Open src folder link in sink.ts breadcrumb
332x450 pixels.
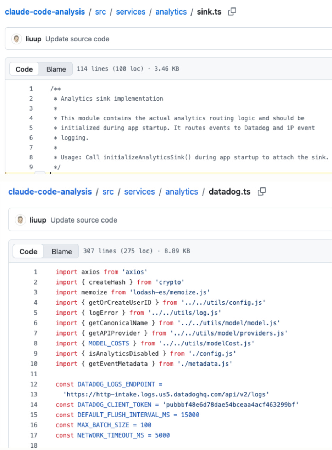point(101,12)
